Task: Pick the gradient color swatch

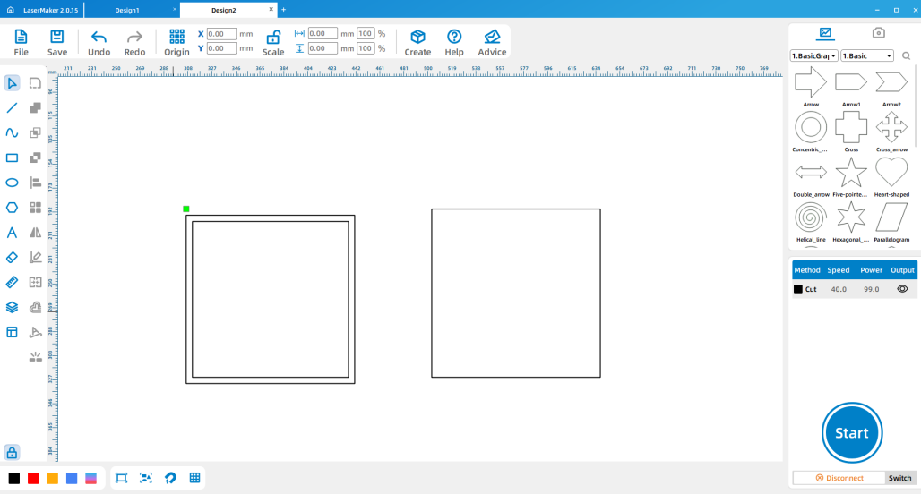Action: (x=91, y=478)
